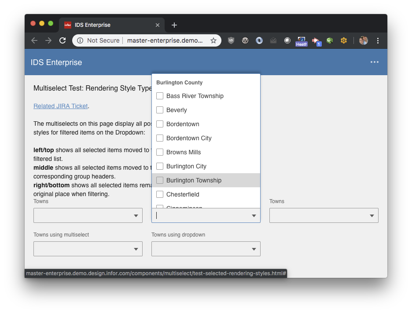Reload the page with the refresh icon
The height and width of the screenshot is (313, 412).
pos(63,40)
